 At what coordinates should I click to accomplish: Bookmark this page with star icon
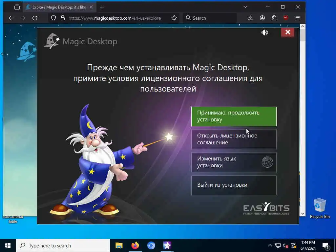tap(174, 18)
